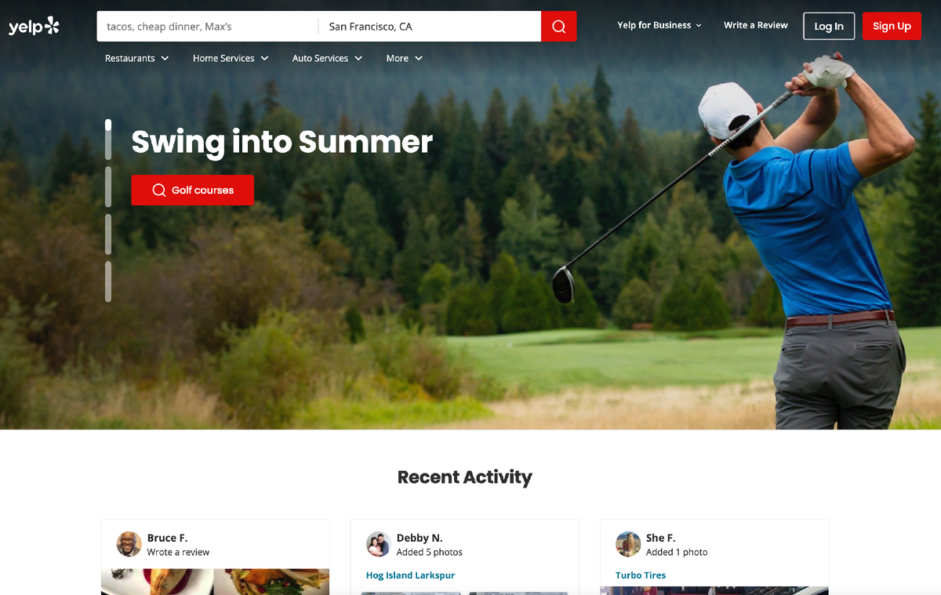Open Write a Review

pyautogui.click(x=756, y=26)
